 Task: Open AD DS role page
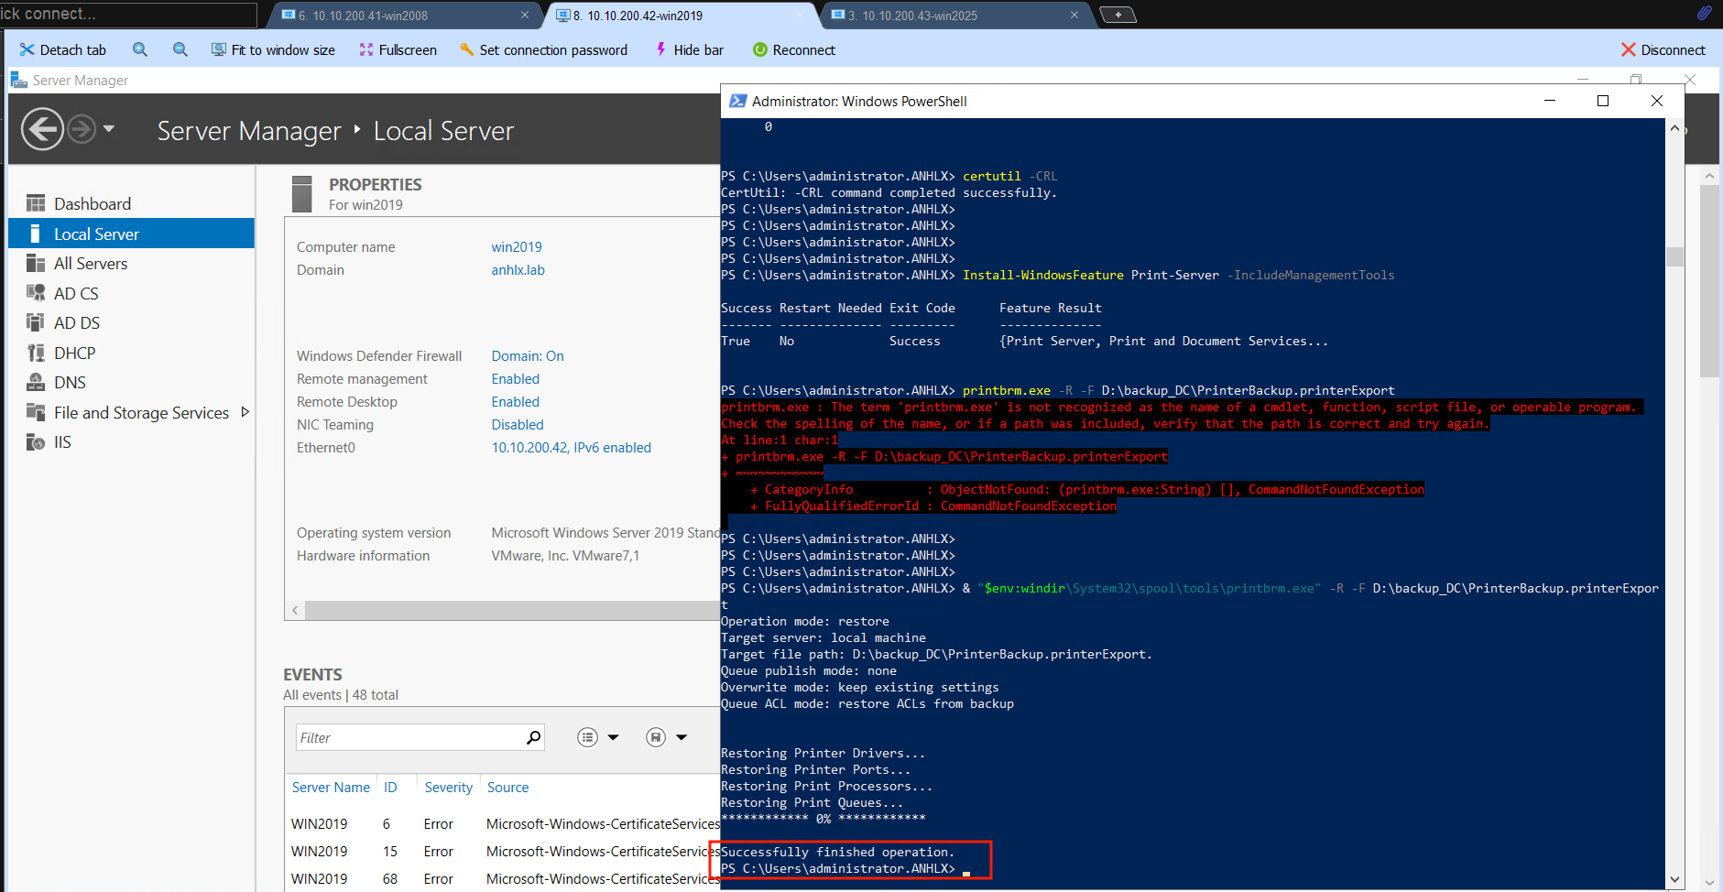tap(77, 322)
